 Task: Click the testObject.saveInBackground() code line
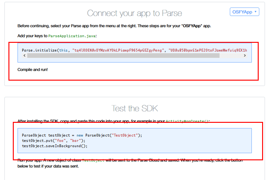[54, 146]
